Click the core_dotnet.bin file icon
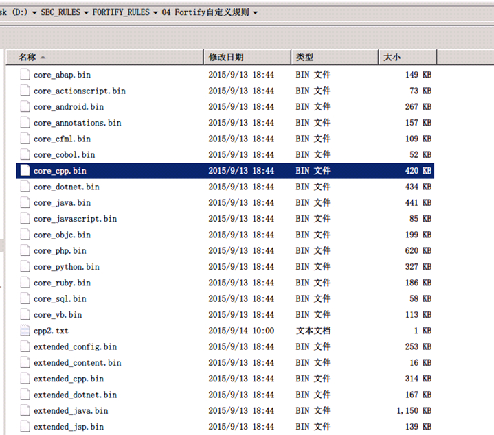The height and width of the screenshot is (435, 494). click(25, 187)
